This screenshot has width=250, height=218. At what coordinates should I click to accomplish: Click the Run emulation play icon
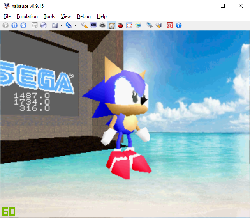pyautogui.click(x=5, y=25)
